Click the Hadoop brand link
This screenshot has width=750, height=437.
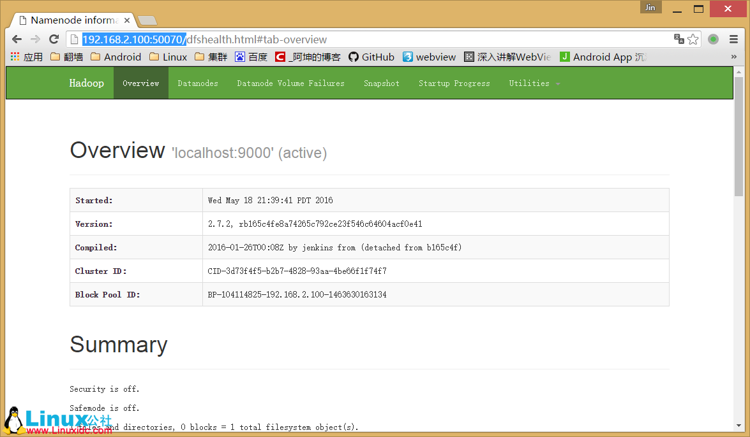(x=86, y=83)
